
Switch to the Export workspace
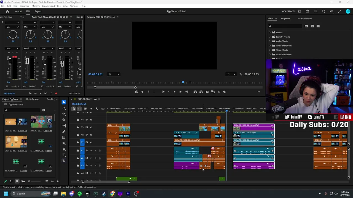38,12
